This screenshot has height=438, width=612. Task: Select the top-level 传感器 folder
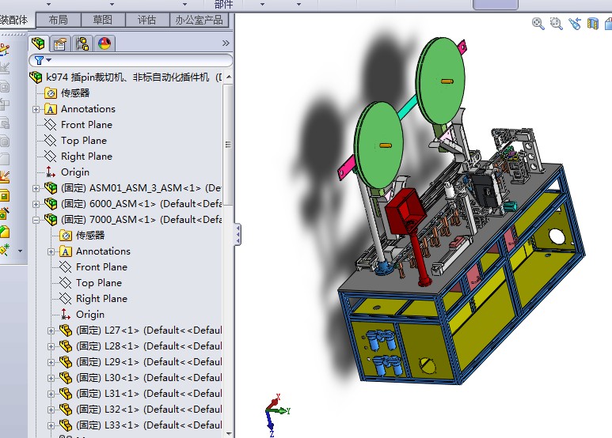pos(75,93)
